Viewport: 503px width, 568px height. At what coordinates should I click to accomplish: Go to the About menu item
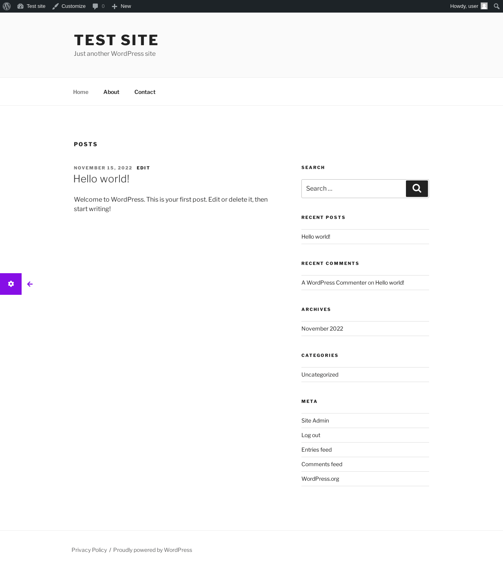[111, 92]
